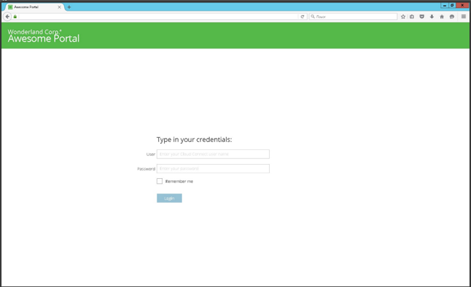The width and height of the screenshot is (471, 287).
Task: Minimize the browser window
Action: click(x=445, y=5)
